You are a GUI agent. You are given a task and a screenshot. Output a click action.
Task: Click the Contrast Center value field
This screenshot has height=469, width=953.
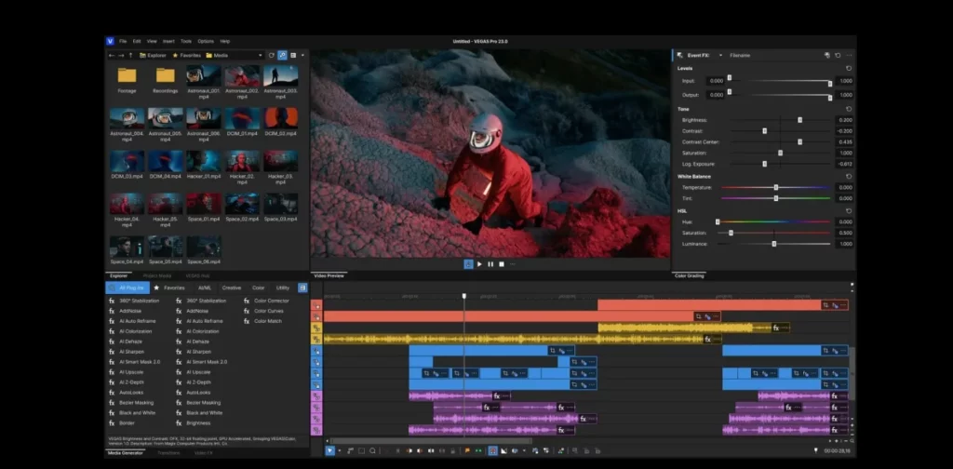[x=844, y=142]
